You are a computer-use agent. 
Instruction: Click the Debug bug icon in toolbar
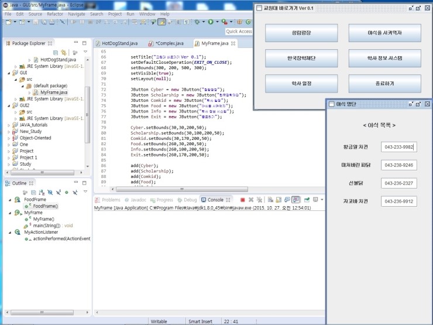[197, 22]
